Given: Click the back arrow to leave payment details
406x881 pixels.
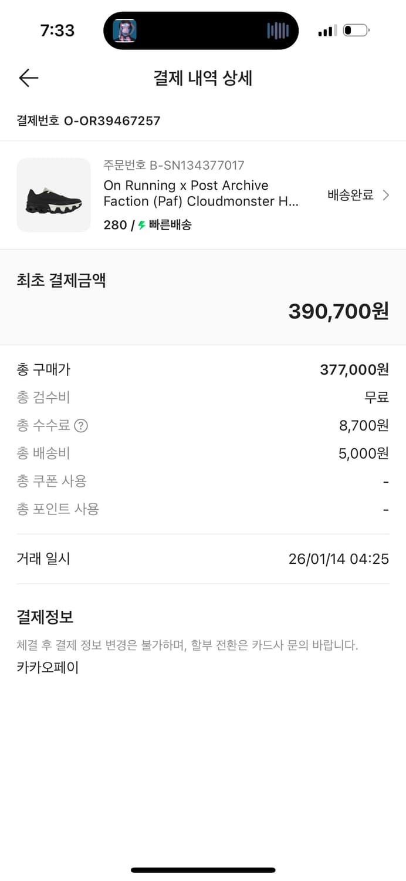Looking at the screenshot, I should click(x=28, y=78).
